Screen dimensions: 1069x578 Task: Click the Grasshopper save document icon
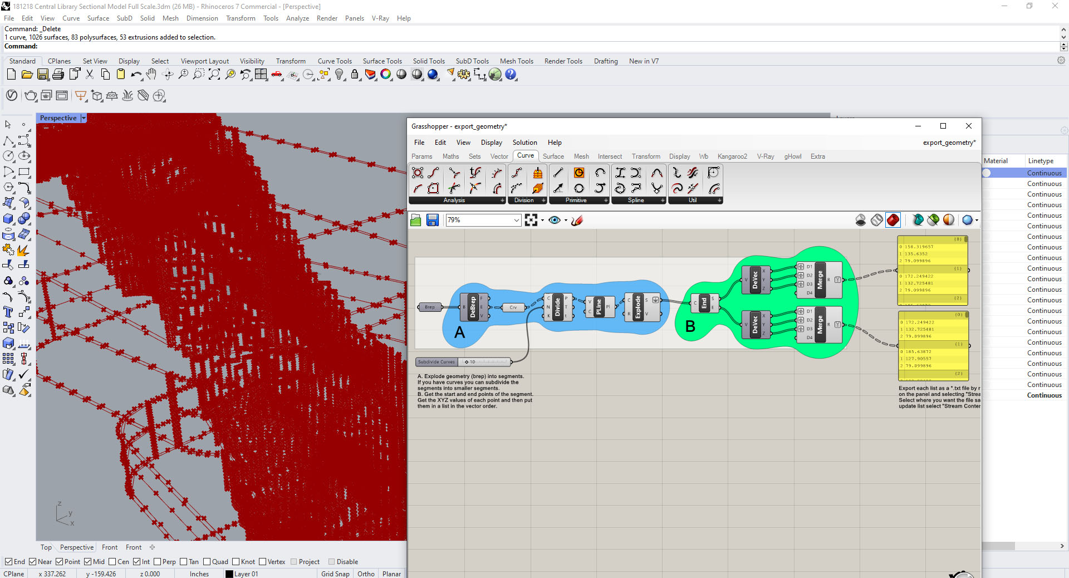pos(433,221)
